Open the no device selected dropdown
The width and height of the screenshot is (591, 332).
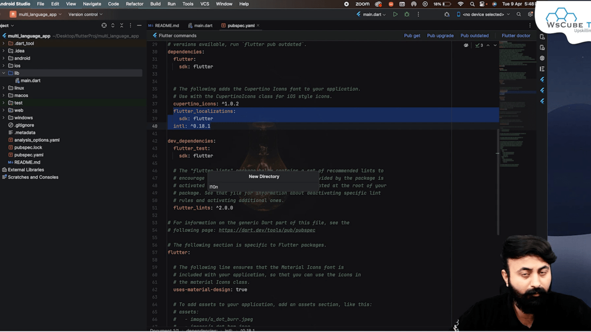(483, 14)
